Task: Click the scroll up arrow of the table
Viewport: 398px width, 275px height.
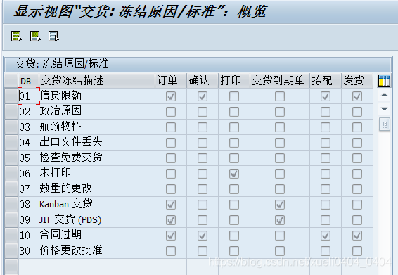Action: coord(385,96)
